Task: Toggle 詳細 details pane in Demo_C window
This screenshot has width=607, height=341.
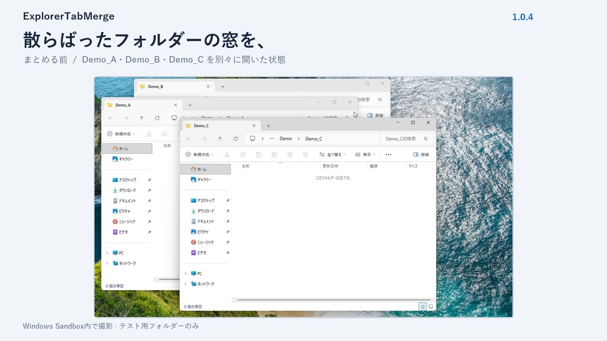Action: 421,155
